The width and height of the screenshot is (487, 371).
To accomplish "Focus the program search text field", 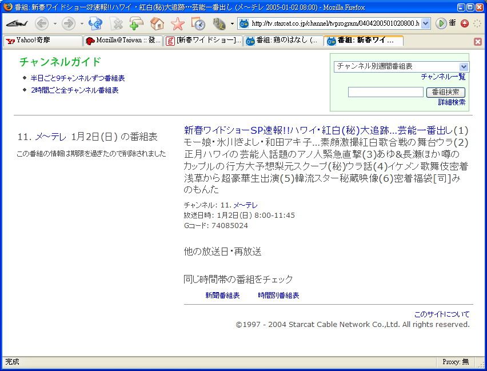I will 385,92.
